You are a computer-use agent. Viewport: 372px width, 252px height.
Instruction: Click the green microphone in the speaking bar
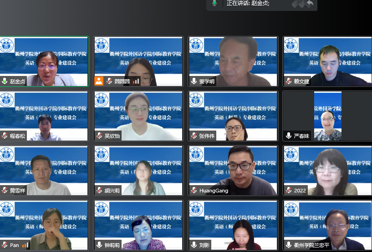[214, 3]
